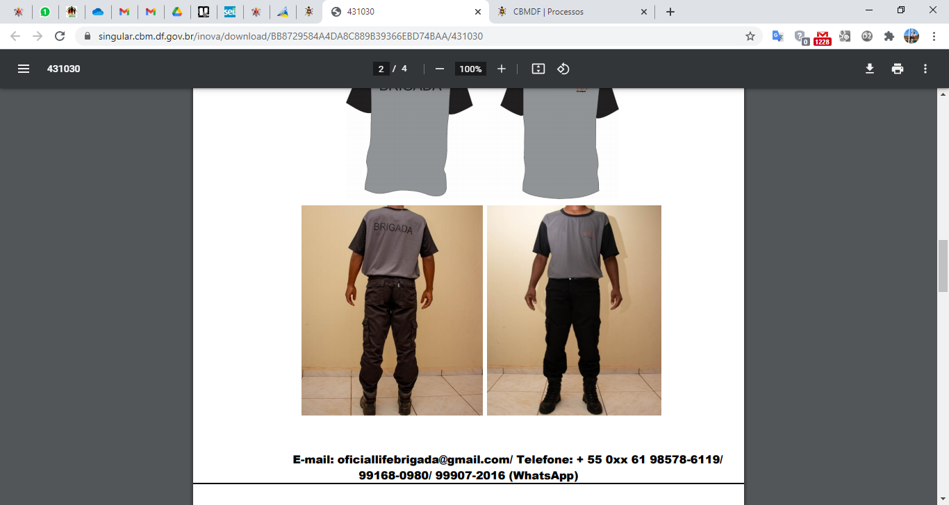Open the Extensions puzzle menu
This screenshot has height=505, width=949.
click(889, 36)
